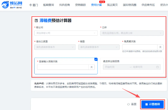Click the reset icon beside 重置
This screenshot has height=110, width=168.
(x=128, y=104)
